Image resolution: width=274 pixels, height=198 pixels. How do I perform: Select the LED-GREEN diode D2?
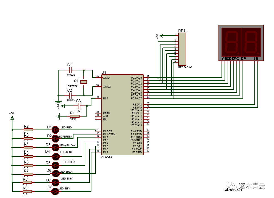click(56, 138)
